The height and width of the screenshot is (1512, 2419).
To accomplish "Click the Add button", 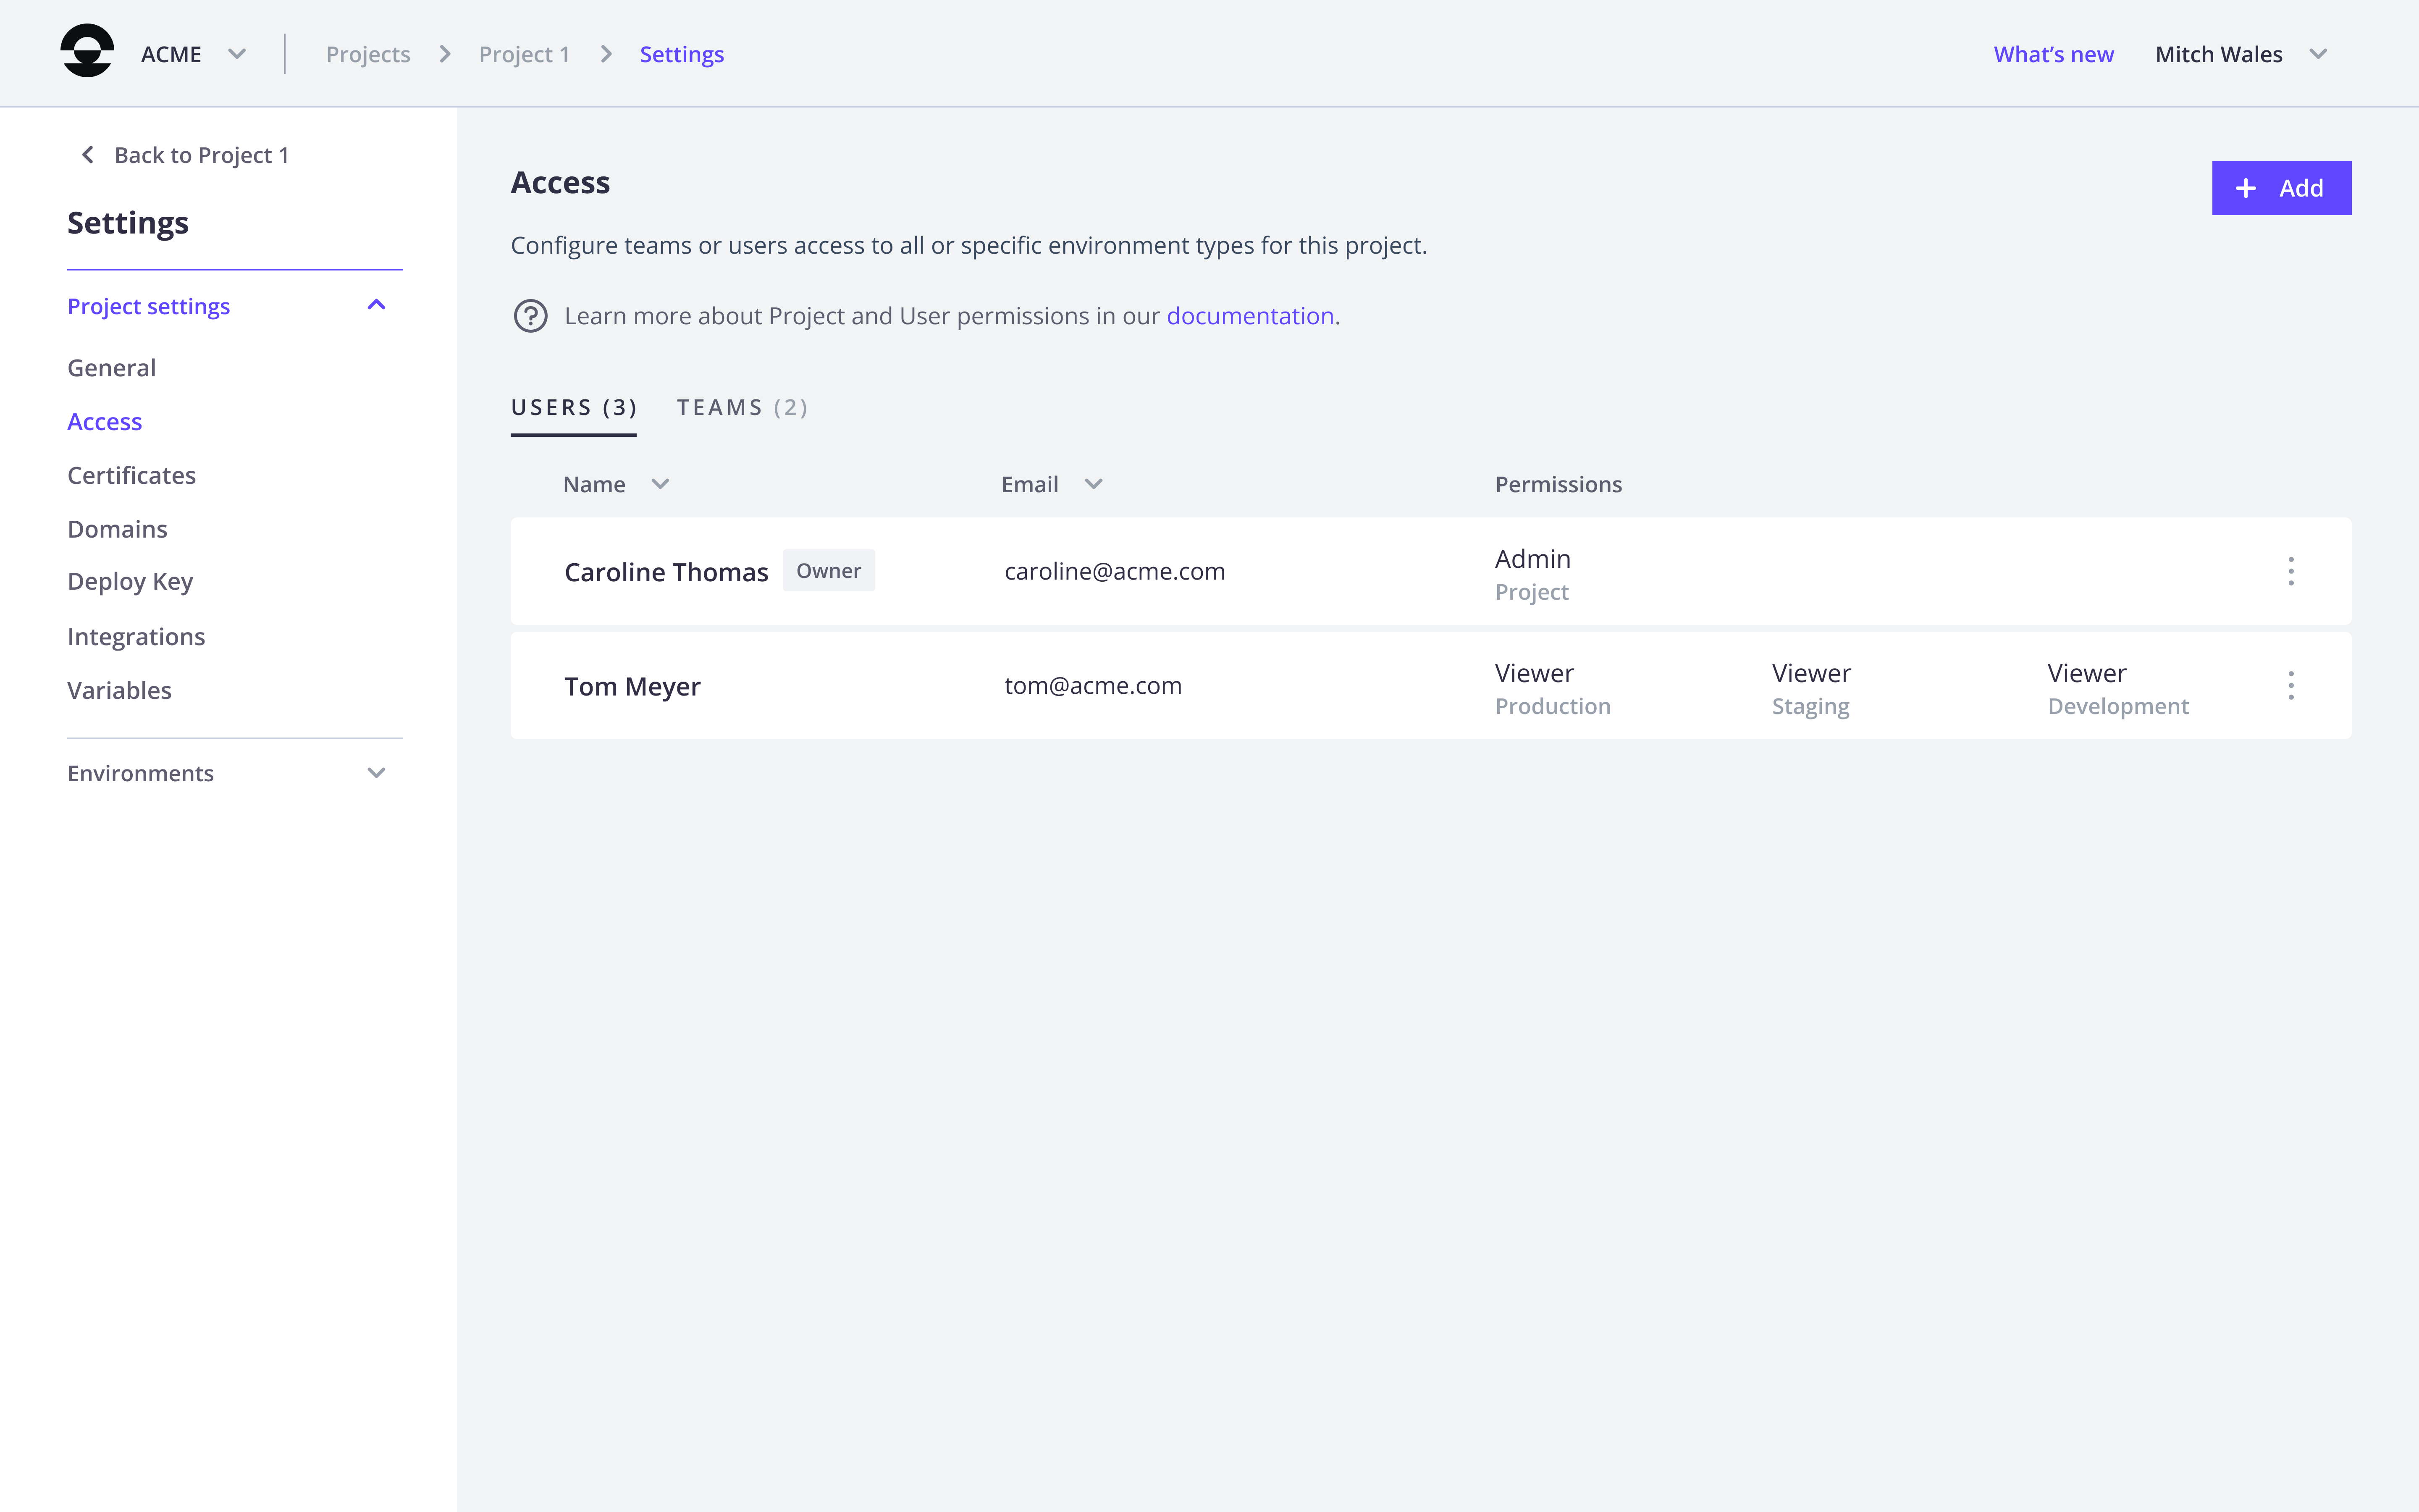I will [2281, 188].
